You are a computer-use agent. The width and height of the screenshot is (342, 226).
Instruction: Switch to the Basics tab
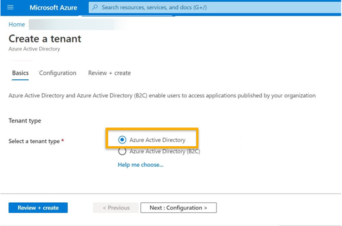coord(21,73)
